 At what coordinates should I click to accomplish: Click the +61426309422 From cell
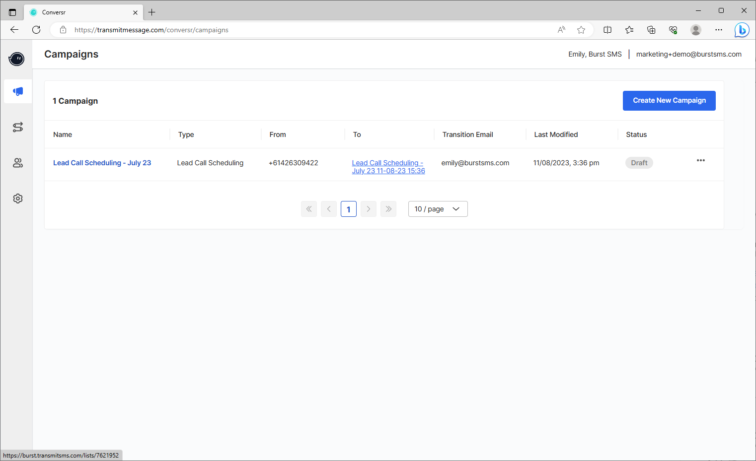click(x=294, y=163)
